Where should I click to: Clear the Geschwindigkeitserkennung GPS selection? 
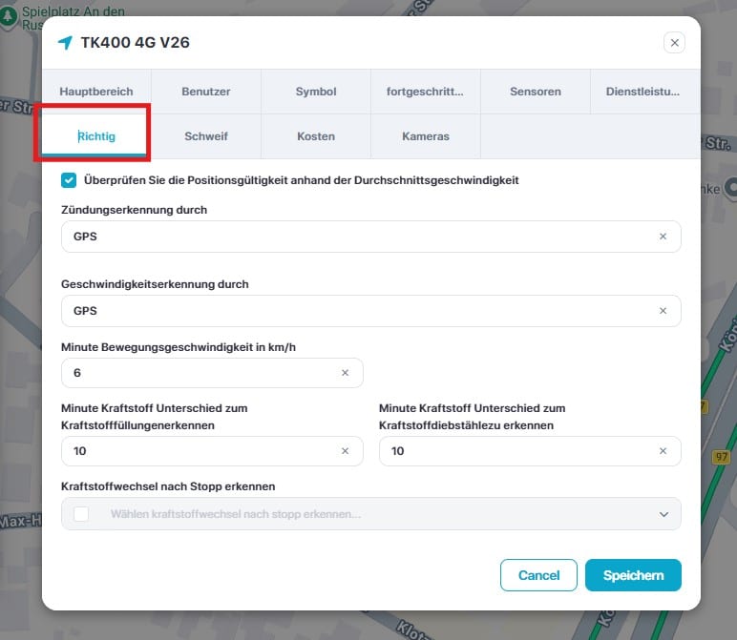point(663,311)
